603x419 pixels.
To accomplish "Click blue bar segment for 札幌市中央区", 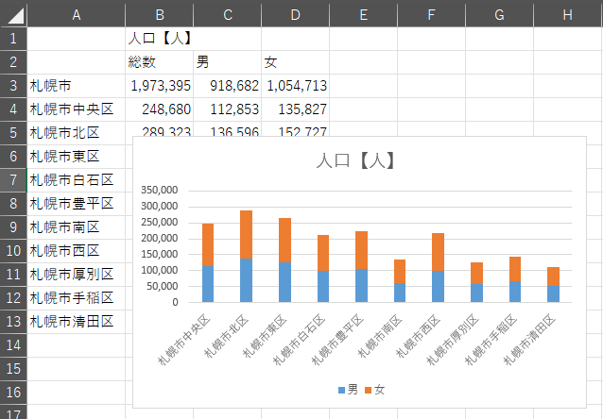I will (x=207, y=283).
